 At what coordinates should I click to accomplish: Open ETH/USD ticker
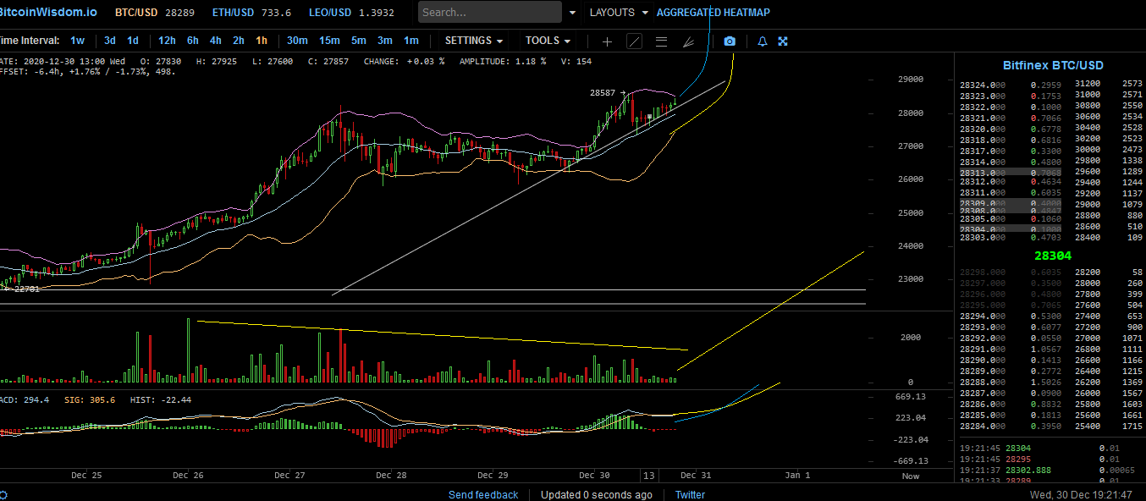251,13
